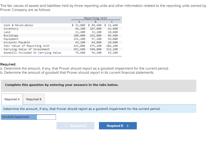Select Carrying Value of Investment label
The width and height of the screenshot is (219, 147).
pos(27,49)
